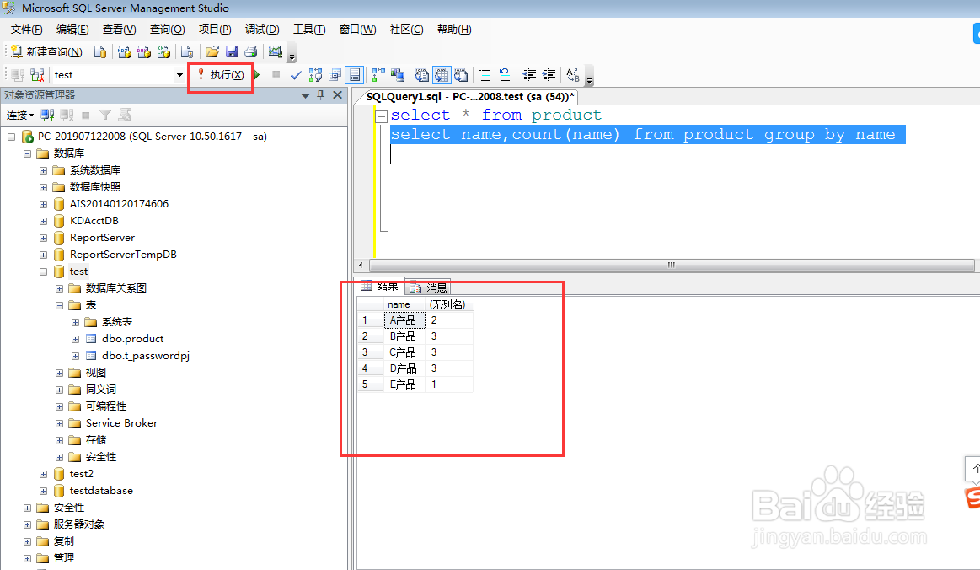980x570 pixels.
Task: Open the 编辑(E) menu
Action: (72, 30)
